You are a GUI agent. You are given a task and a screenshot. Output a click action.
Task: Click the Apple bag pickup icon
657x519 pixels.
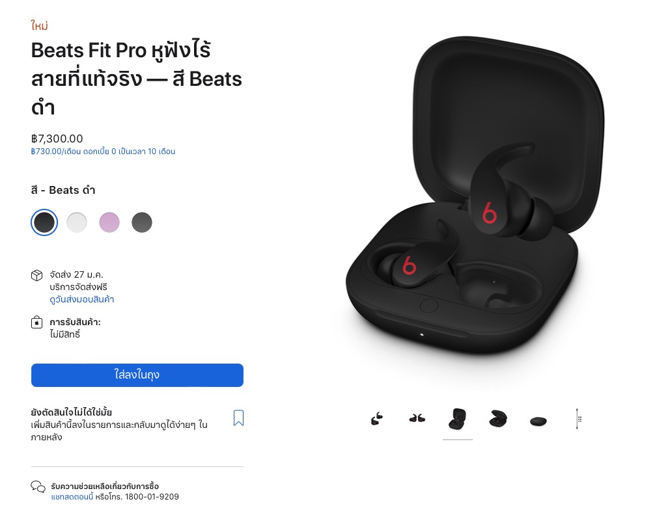click(37, 323)
